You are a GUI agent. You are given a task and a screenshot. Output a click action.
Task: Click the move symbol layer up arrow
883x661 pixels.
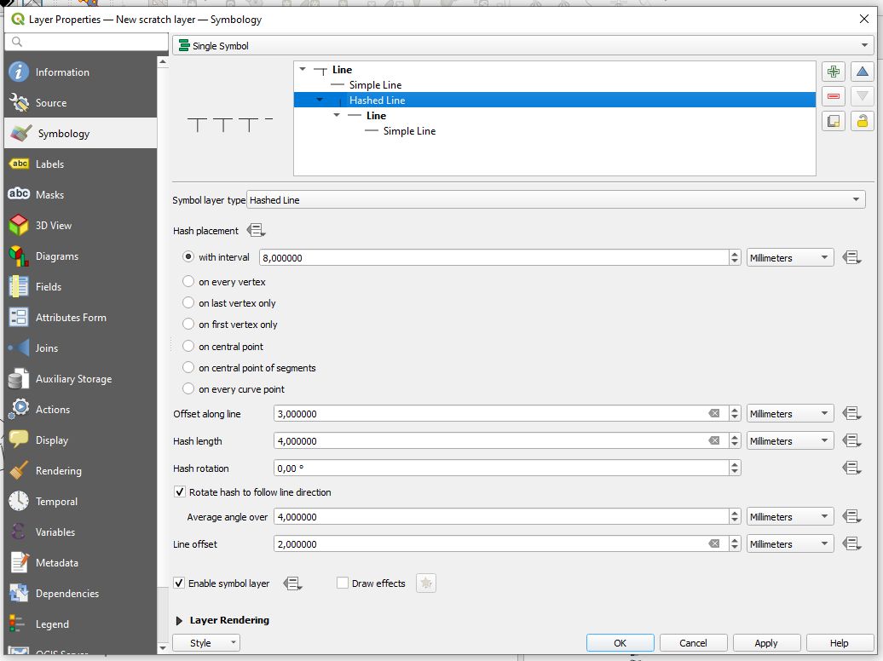click(863, 72)
